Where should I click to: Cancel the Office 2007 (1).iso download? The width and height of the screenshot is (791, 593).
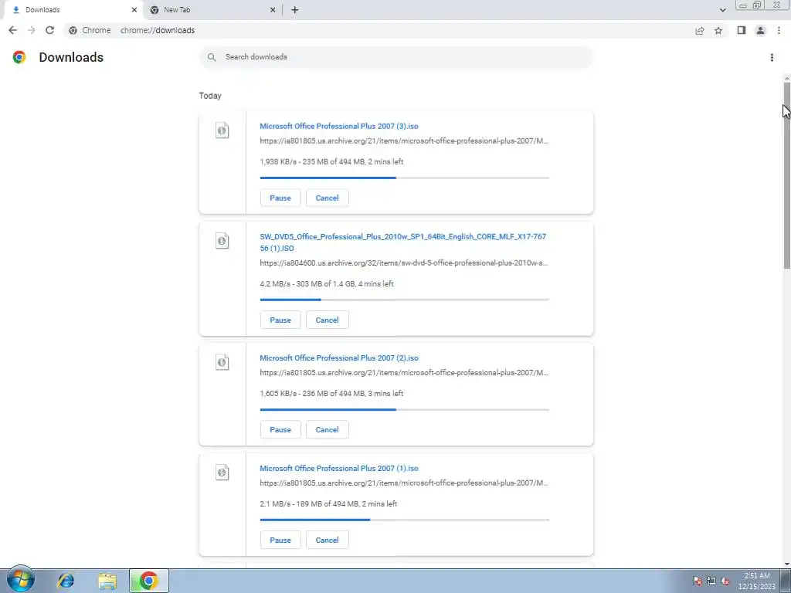click(x=327, y=540)
